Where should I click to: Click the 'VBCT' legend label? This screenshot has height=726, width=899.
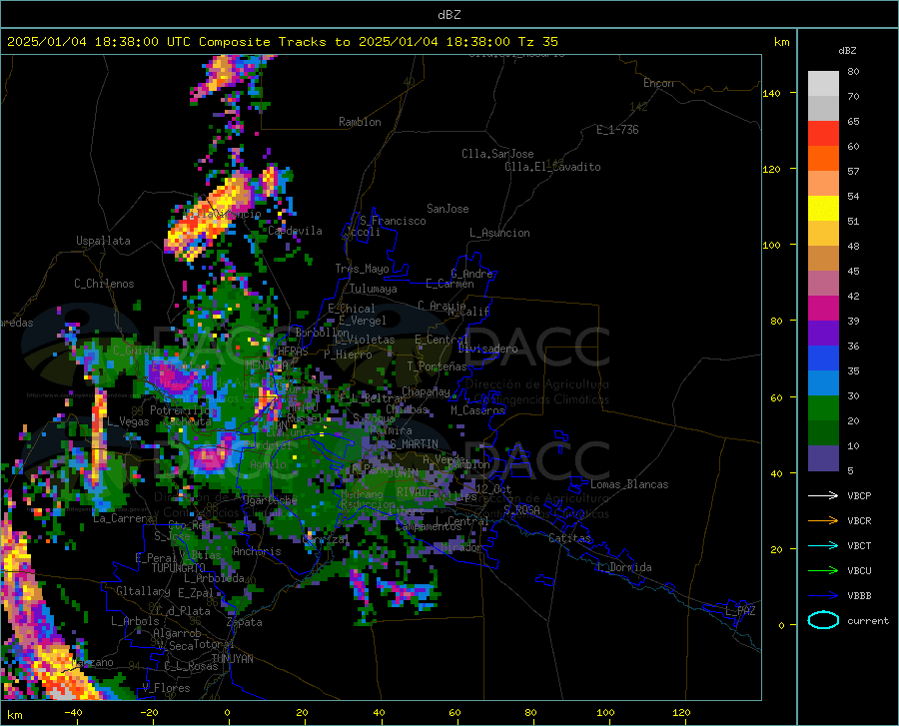pyautogui.click(x=859, y=545)
